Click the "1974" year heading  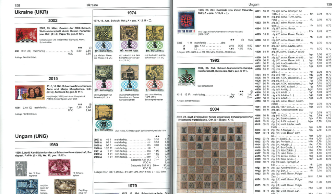pyautogui.click(x=132, y=13)
